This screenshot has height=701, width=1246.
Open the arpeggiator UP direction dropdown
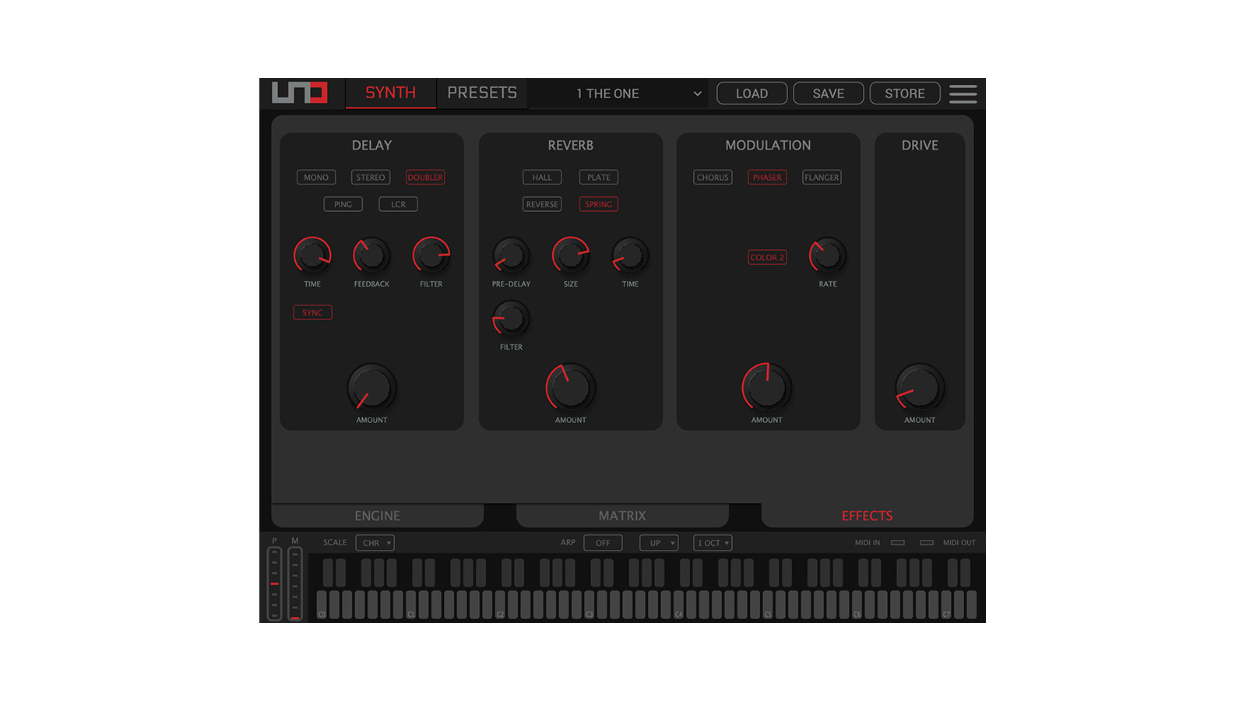(x=659, y=543)
